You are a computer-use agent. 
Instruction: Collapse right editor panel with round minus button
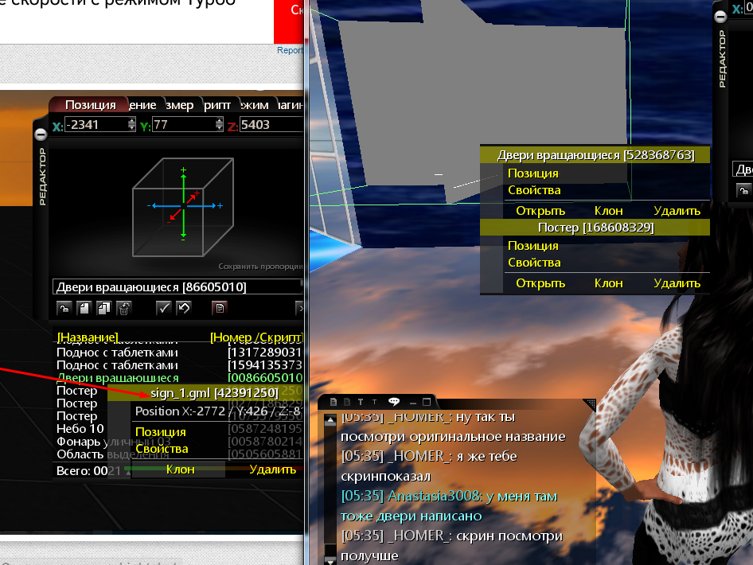point(720,16)
